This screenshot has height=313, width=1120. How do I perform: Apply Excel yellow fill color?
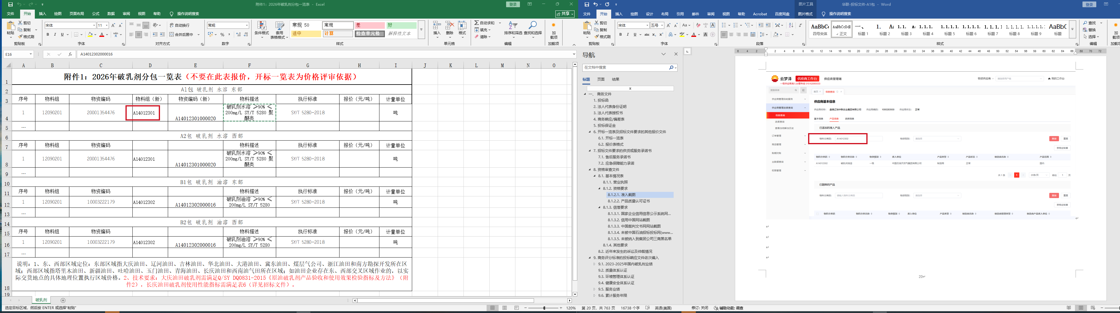89,35
